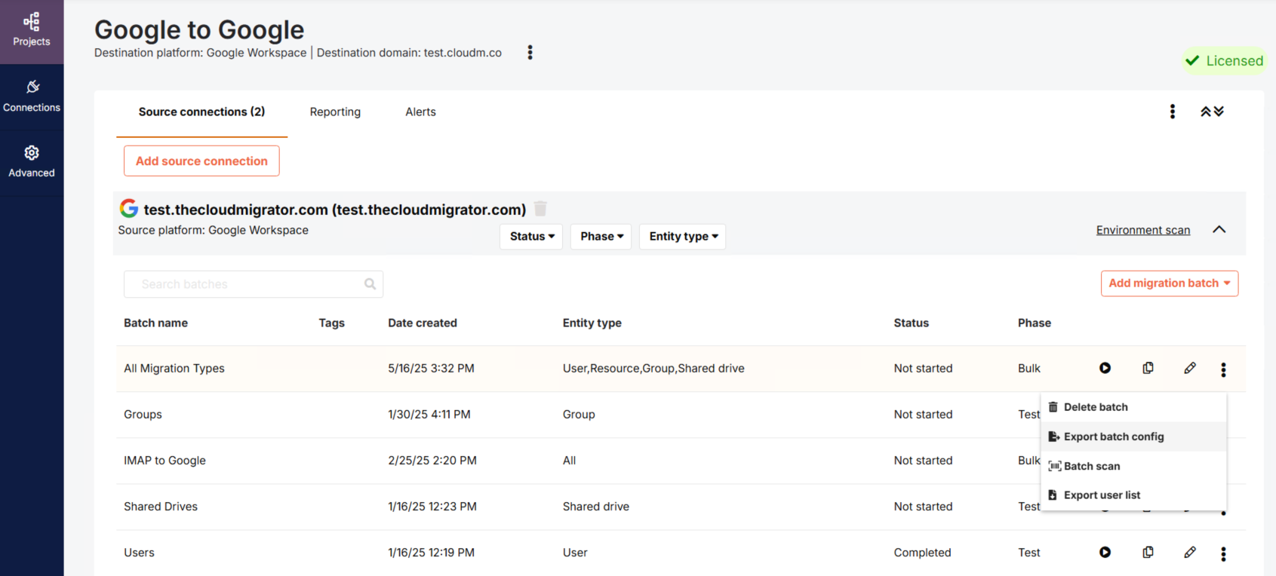The width and height of the screenshot is (1276, 576).
Task: Click the Google logo of source connection
Action: (129, 208)
